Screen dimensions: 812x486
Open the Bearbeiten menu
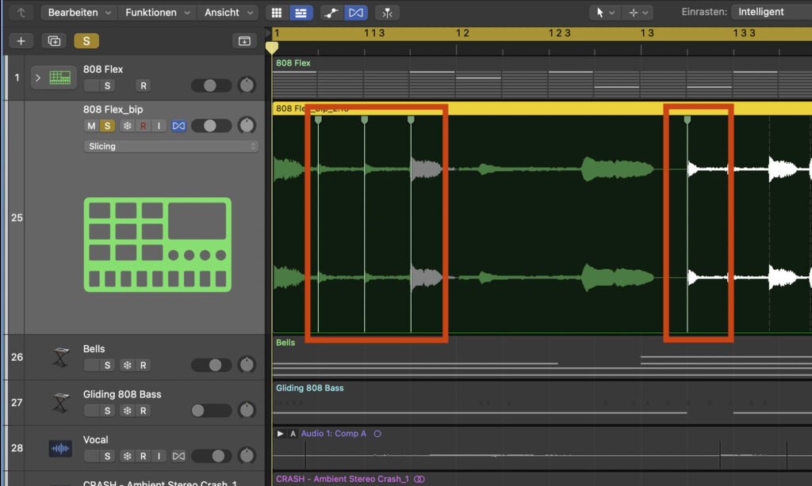(x=79, y=13)
